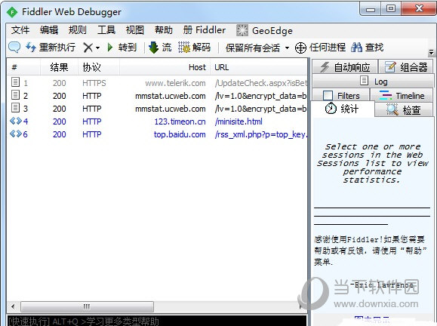Switch to the 统计 statistics tab
Image resolution: width=437 pixels, height=326 pixels.
[x=342, y=109]
